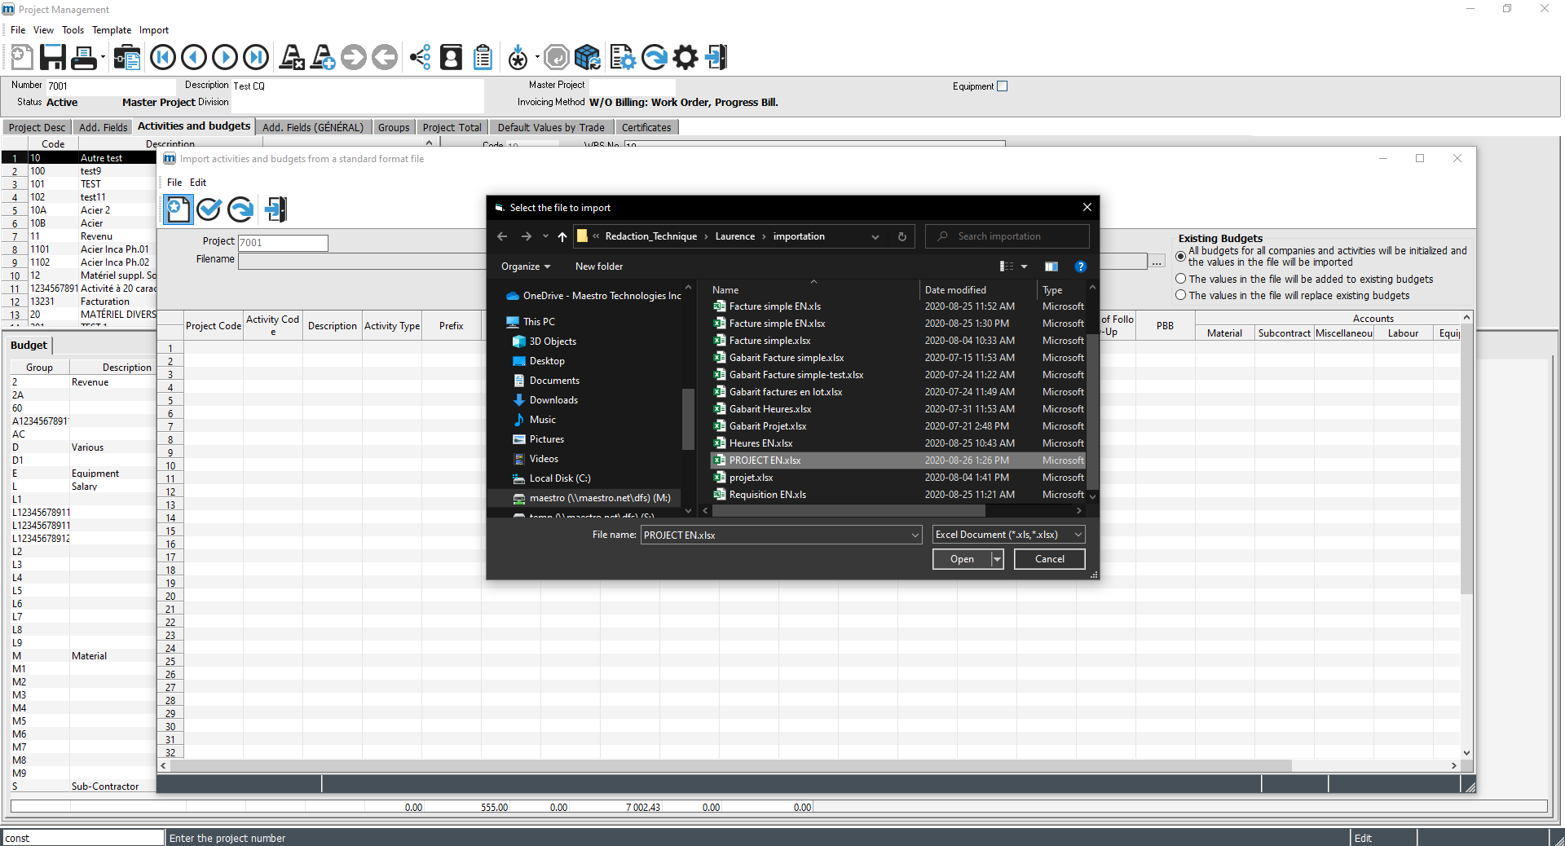Select Downloads in the navigation pane

(x=553, y=400)
